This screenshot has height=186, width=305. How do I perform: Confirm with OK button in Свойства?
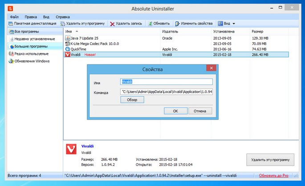click(175, 111)
